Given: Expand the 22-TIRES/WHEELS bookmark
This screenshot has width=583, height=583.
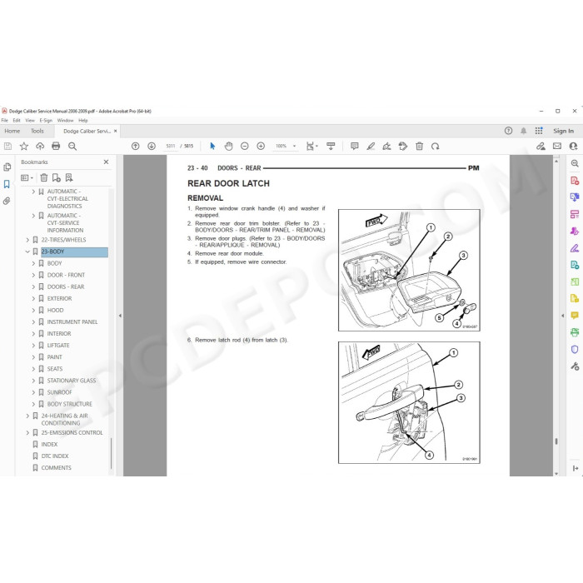Looking at the screenshot, I should click(x=27, y=240).
